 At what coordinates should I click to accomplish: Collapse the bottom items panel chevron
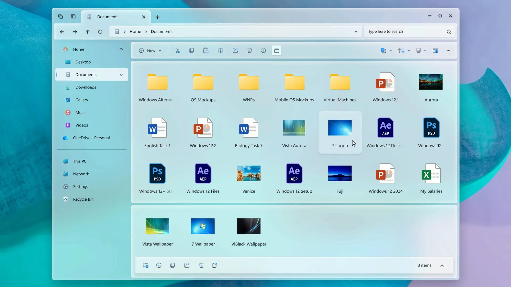[x=442, y=265]
